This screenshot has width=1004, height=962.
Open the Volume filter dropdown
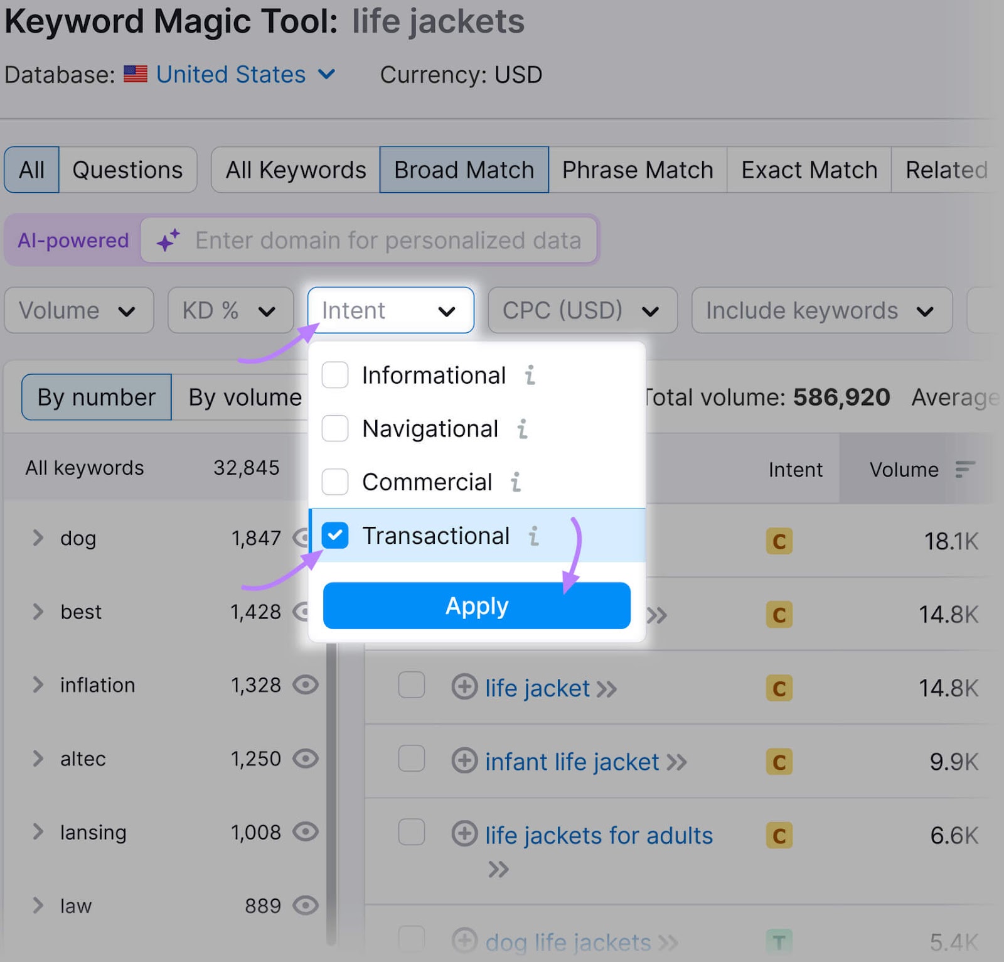pos(79,310)
